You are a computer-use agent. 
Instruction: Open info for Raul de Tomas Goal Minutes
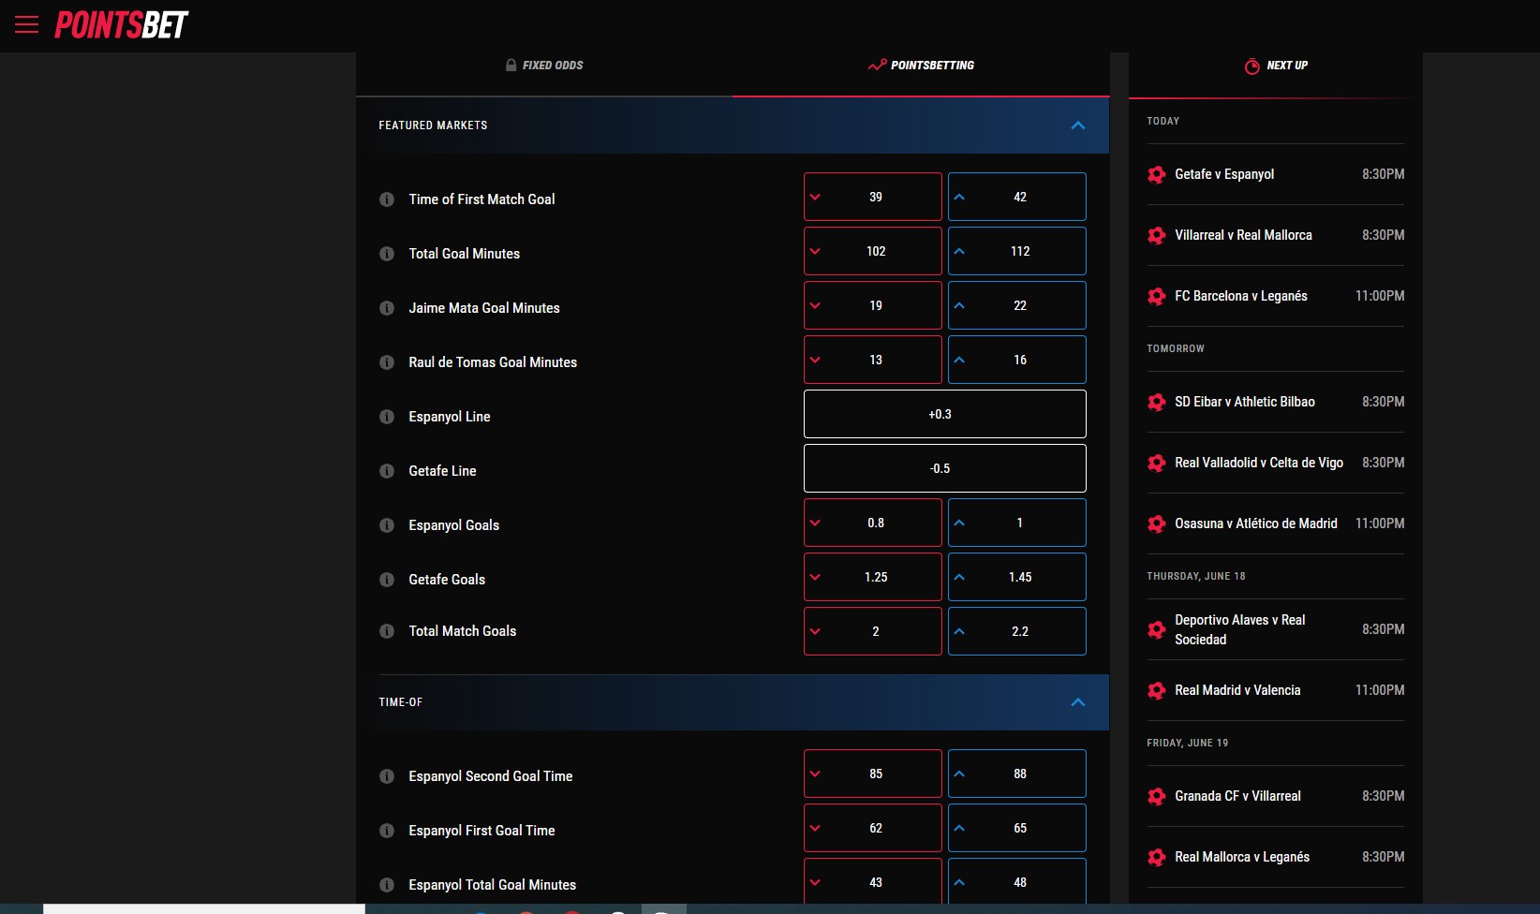pyautogui.click(x=387, y=362)
